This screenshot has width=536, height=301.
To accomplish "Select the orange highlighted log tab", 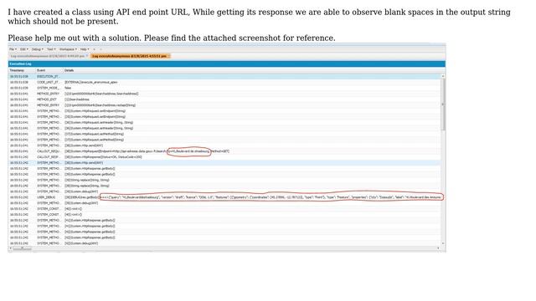I will 131,56.
